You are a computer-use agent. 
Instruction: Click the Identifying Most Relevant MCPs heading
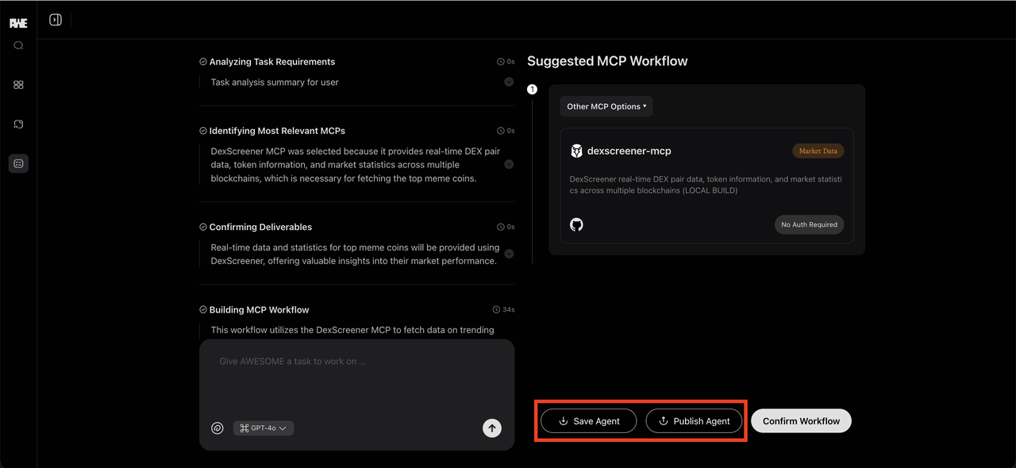pos(277,131)
